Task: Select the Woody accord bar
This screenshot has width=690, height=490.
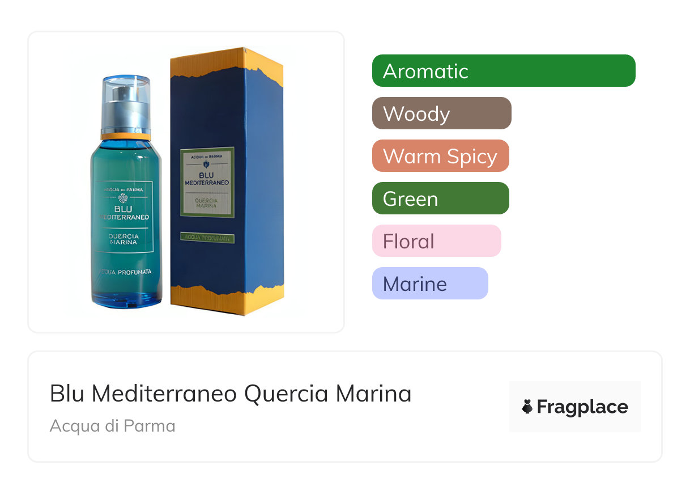Action: pos(442,113)
